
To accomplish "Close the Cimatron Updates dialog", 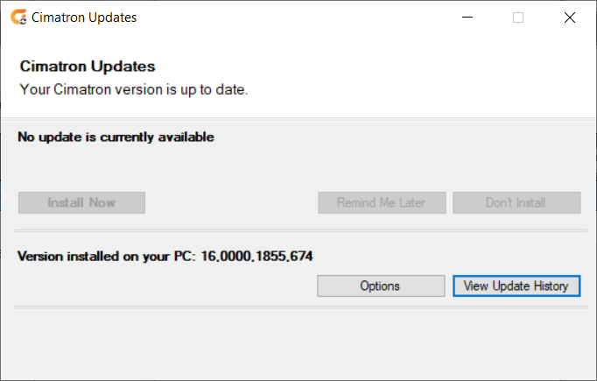I will (x=570, y=18).
